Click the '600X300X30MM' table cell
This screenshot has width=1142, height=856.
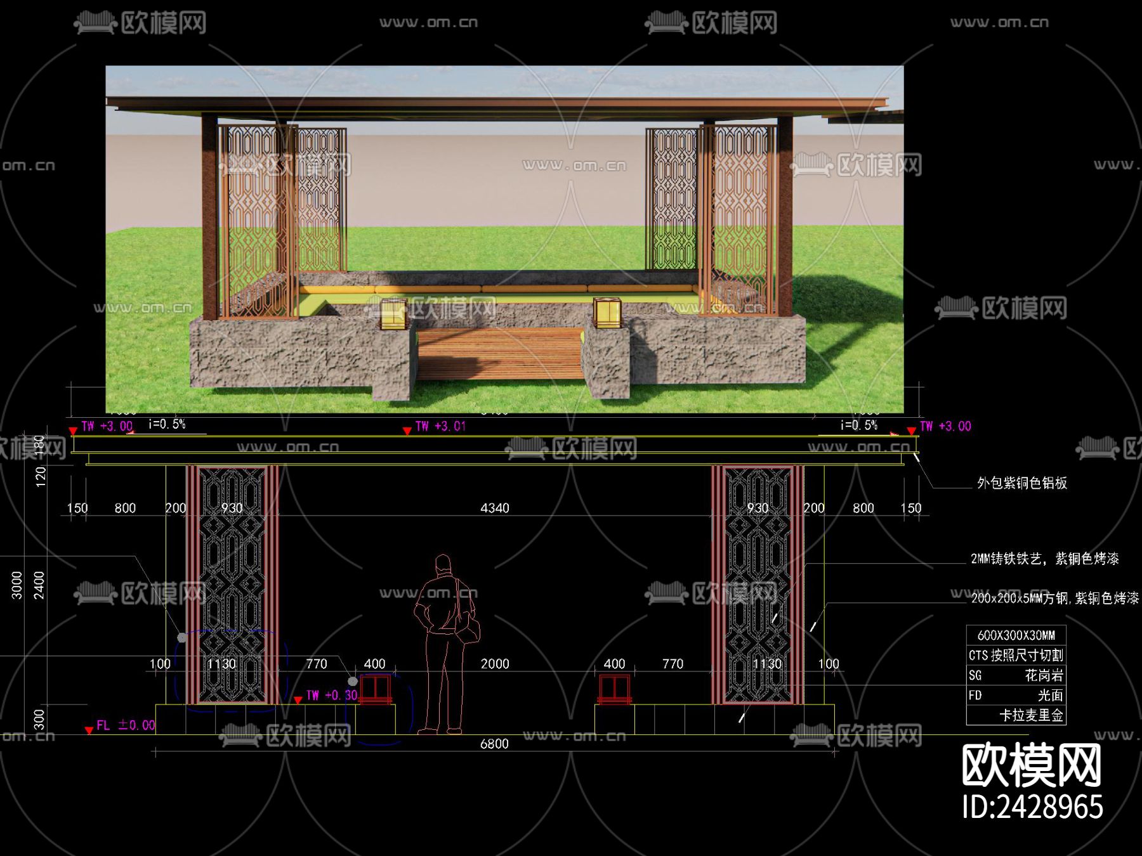(1016, 635)
